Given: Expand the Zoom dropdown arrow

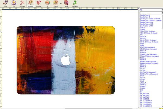Looking at the screenshot, I should [61, 4].
